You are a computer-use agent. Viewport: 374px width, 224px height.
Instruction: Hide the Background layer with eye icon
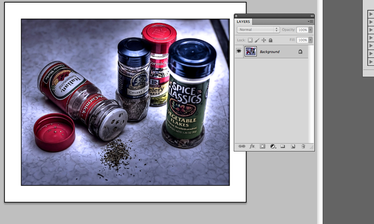[239, 51]
